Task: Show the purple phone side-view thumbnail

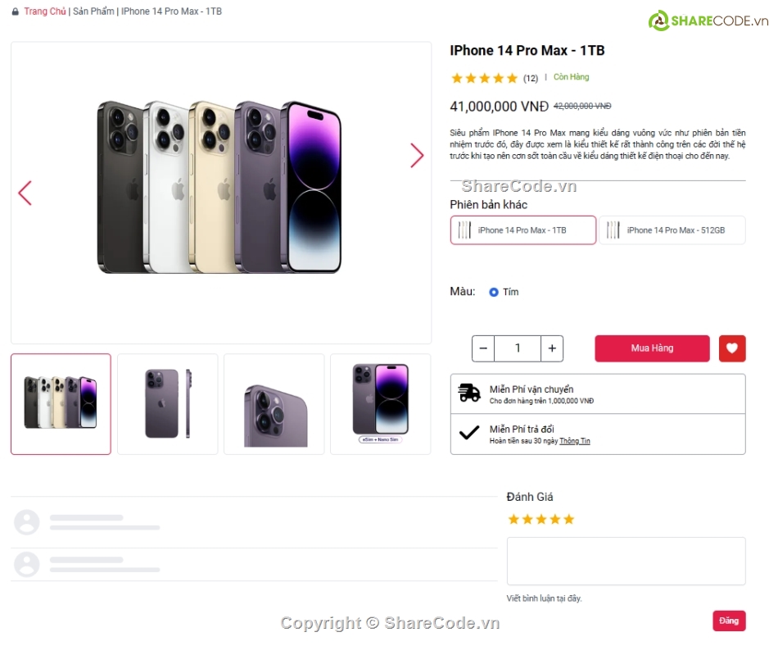Action: pos(168,403)
